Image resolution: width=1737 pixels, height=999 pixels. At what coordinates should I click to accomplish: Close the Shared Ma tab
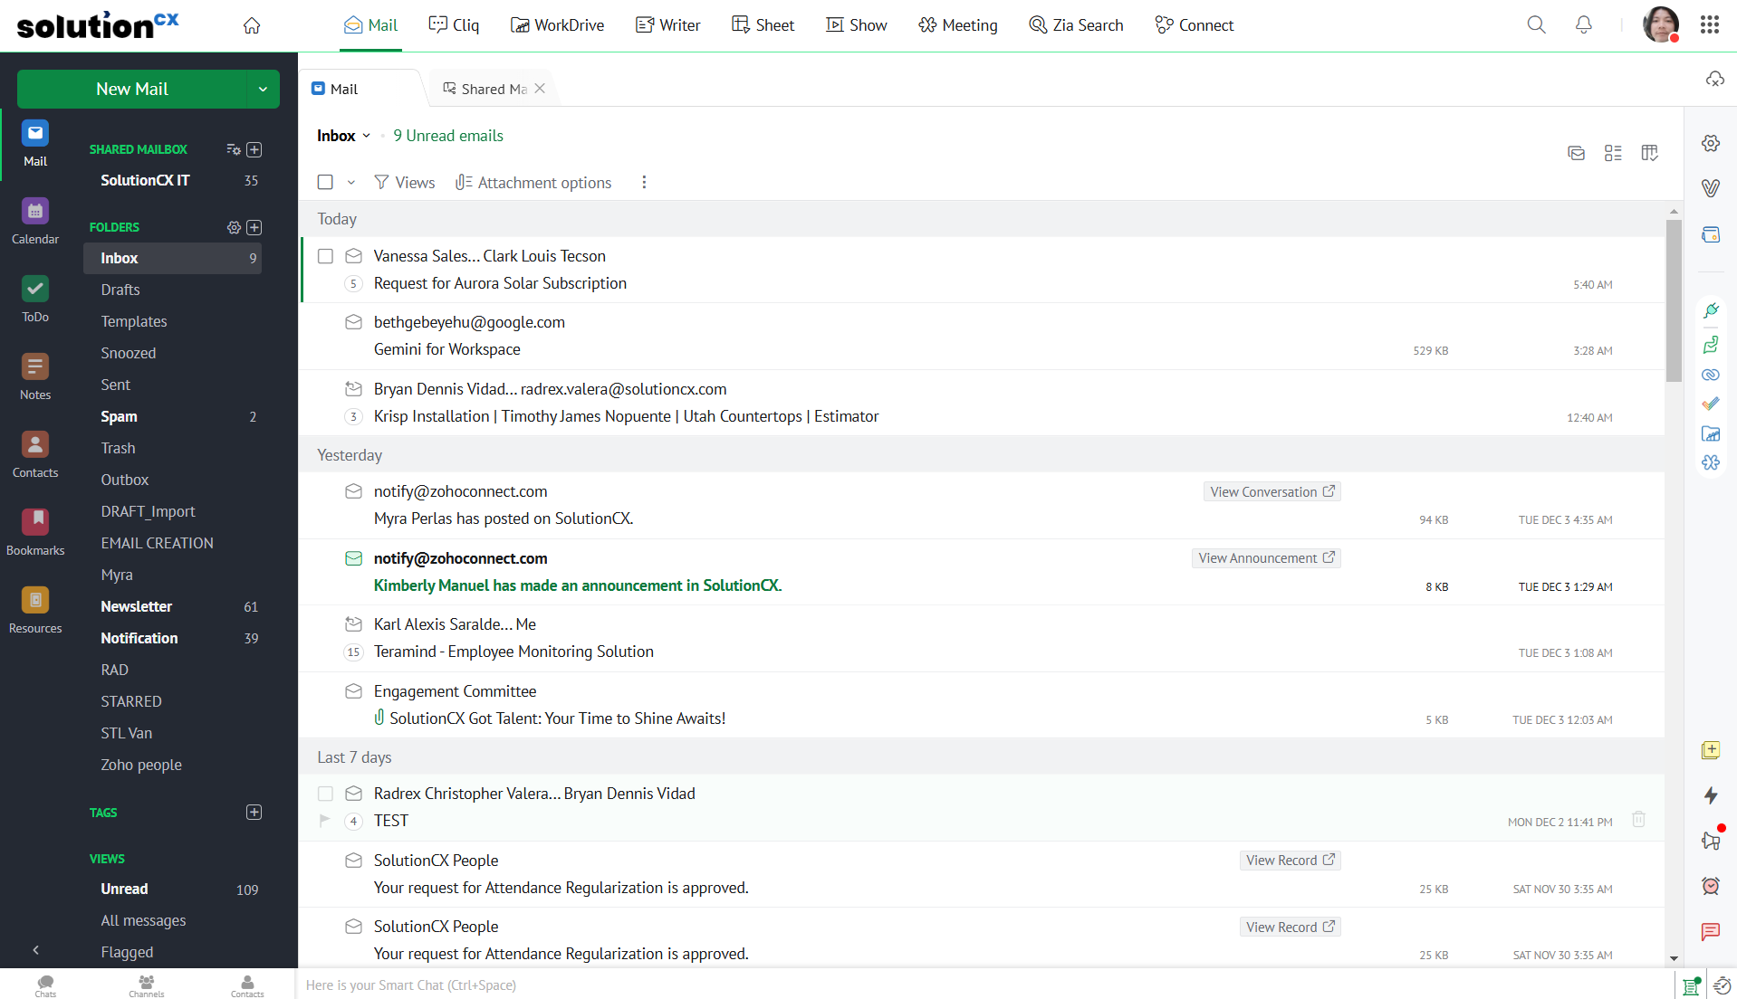click(x=540, y=88)
